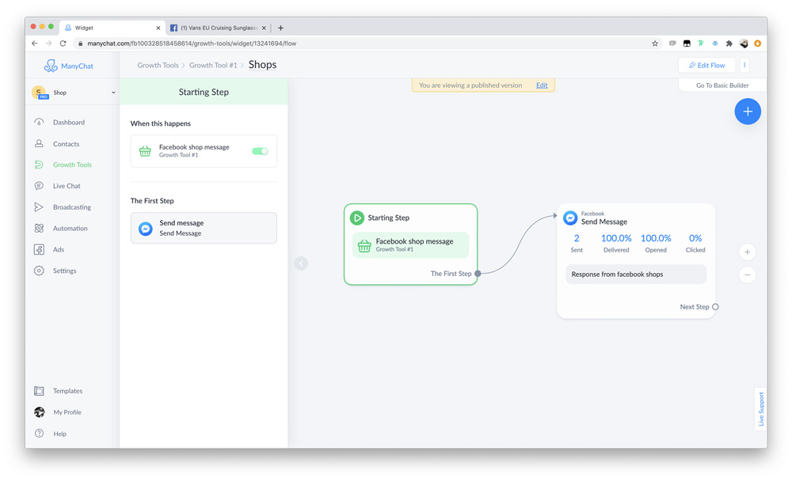Select the Send message first step card
Viewport: 792px width, 481px height.
click(x=204, y=228)
